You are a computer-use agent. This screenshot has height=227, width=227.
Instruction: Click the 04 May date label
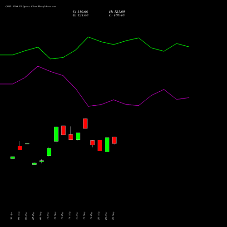[19, 216]
